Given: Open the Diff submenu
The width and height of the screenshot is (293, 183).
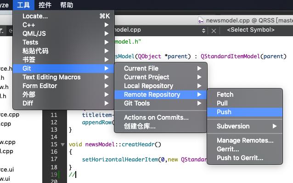Looking at the screenshot, I should (63, 103).
